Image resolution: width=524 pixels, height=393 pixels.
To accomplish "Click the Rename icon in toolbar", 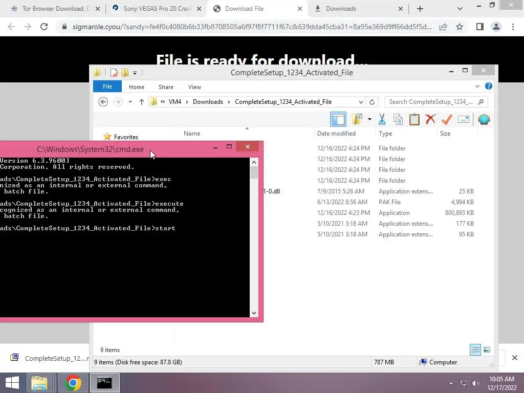I will pos(464,119).
